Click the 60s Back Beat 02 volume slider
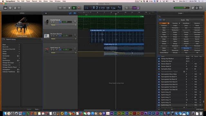This screenshot has height=116, width=206. (x=67, y=36)
